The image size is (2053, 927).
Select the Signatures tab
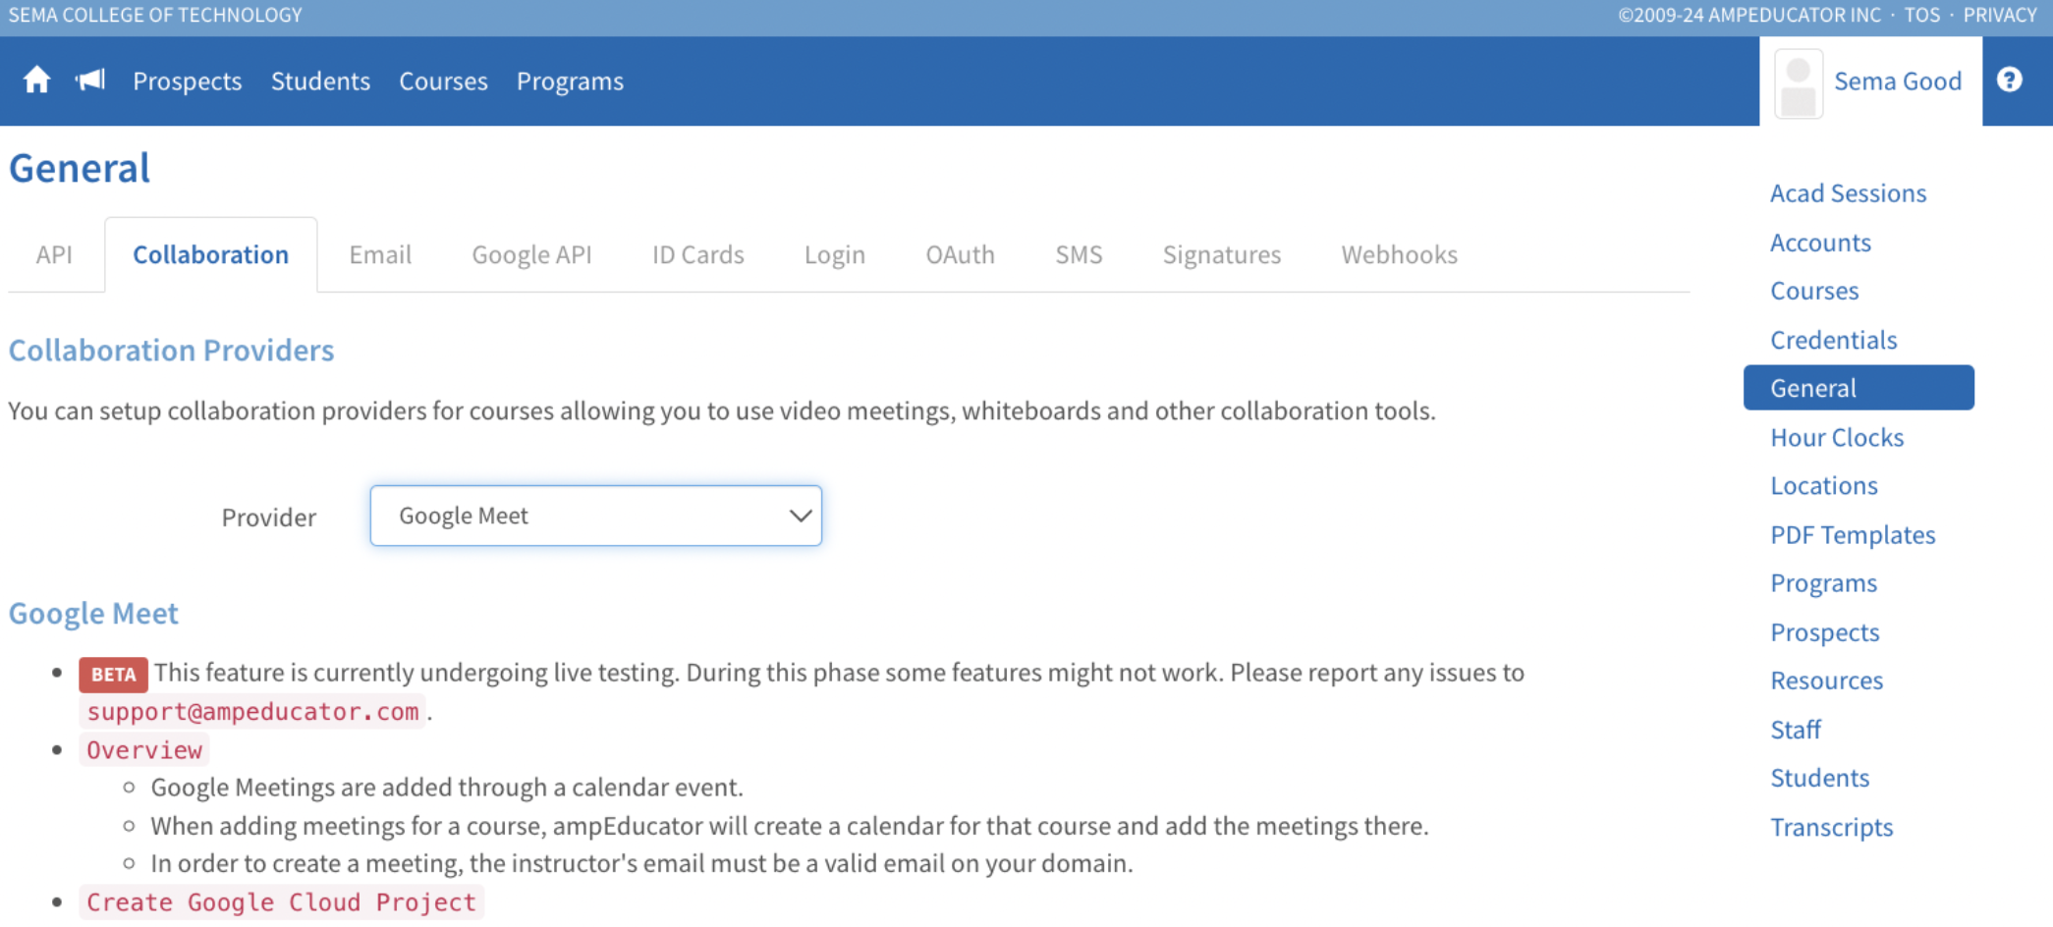click(x=1221, y=255)
